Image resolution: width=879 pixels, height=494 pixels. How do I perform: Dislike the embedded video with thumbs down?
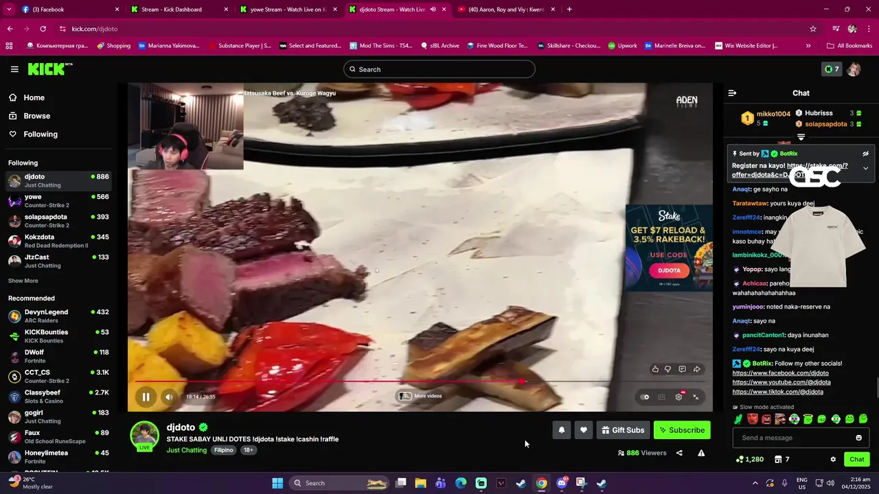pos(667,369)
